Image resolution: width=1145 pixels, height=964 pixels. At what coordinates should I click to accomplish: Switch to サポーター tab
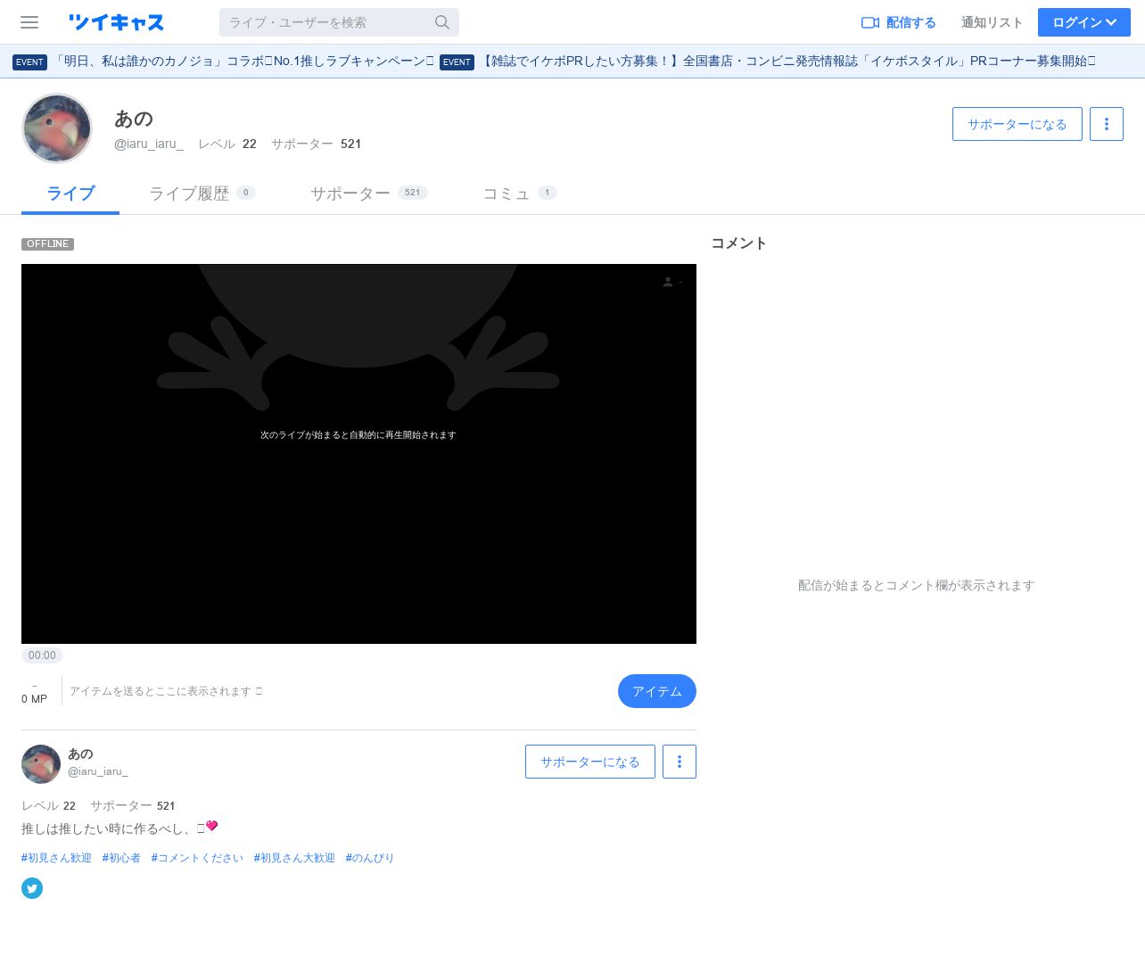[368, 194]
